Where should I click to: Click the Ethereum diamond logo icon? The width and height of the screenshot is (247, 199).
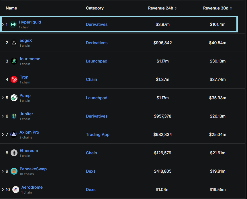point(14,153)
